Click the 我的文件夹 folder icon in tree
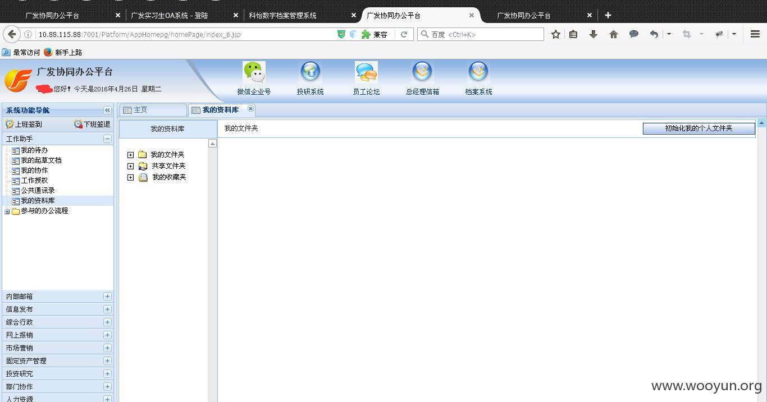 143,155
